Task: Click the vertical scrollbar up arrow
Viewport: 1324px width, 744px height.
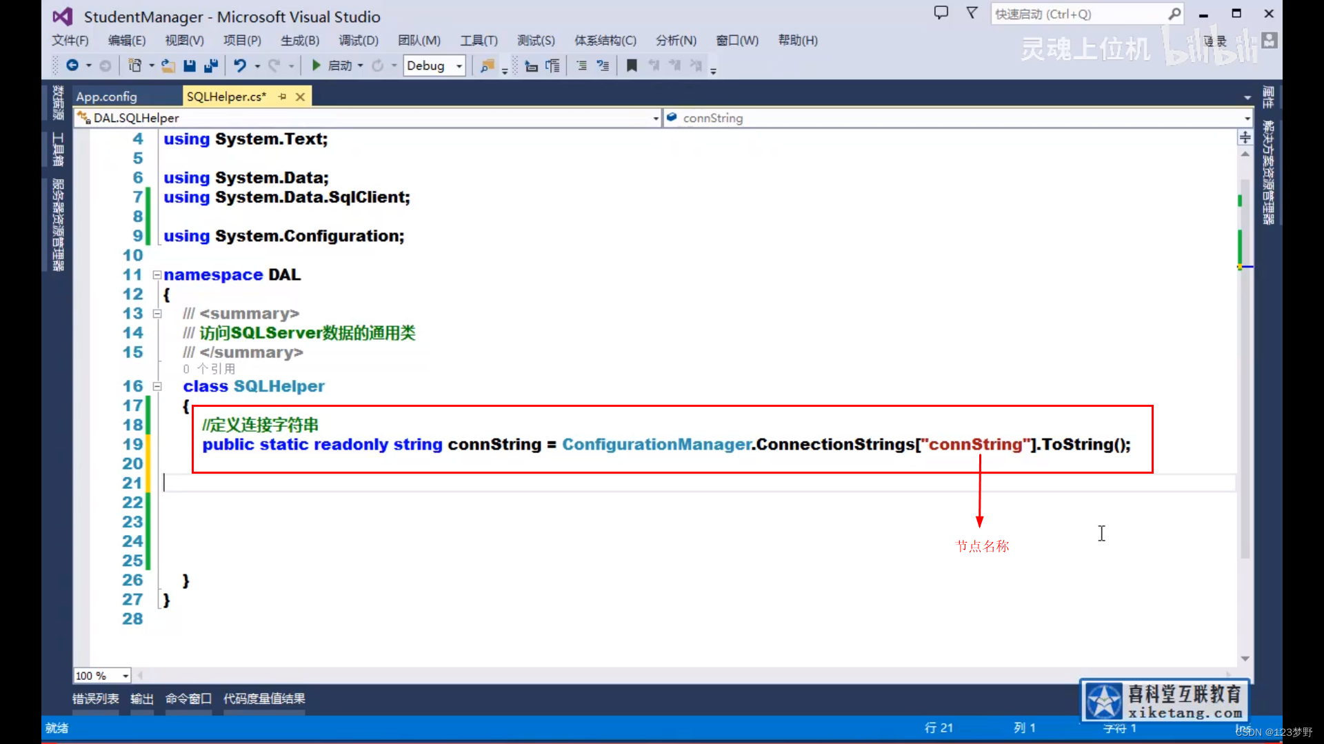Action: [x=1245, y=154]
